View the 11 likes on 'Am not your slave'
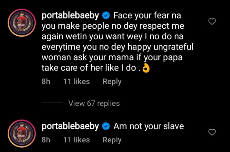 click(76, 140)
